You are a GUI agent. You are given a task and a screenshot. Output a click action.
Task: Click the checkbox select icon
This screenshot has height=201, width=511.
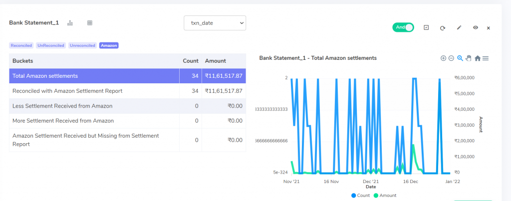coord(426,28)
